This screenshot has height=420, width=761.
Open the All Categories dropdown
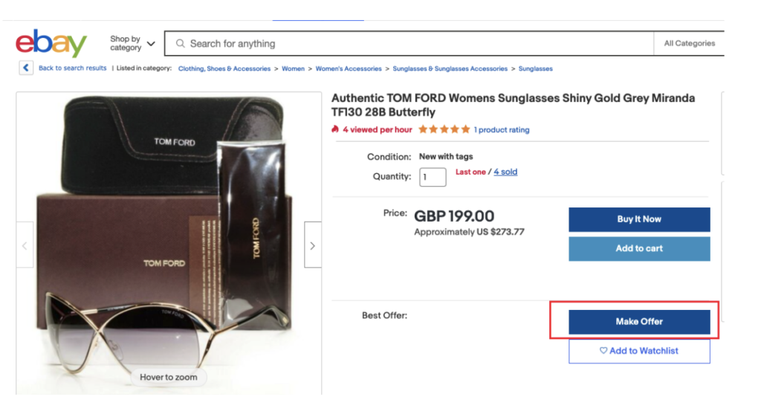point(689,43)
